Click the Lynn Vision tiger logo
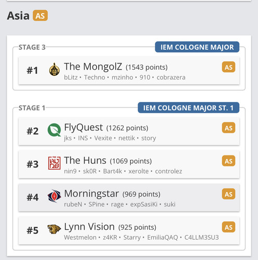Screen dimensions: 258x260 pyautogui.click(x=54, y=229)
